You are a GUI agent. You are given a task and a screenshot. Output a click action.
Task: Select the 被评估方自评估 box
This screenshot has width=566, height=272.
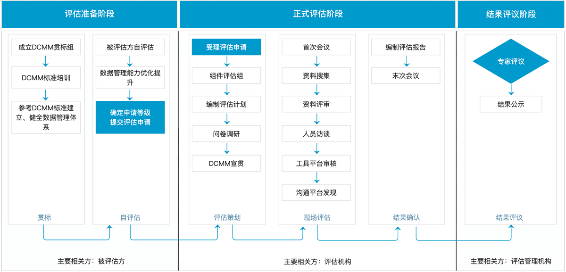tap(130, 47)
